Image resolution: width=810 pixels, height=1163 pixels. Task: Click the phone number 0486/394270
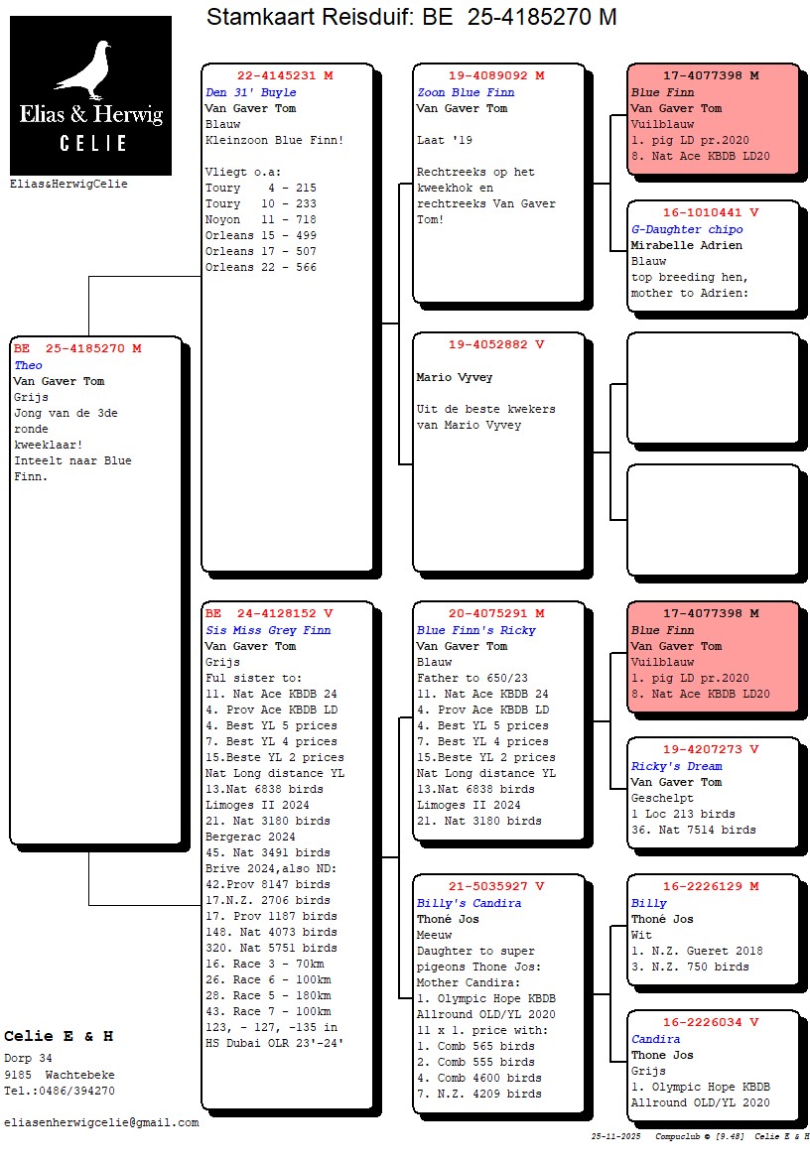(x=76, y=1091)
